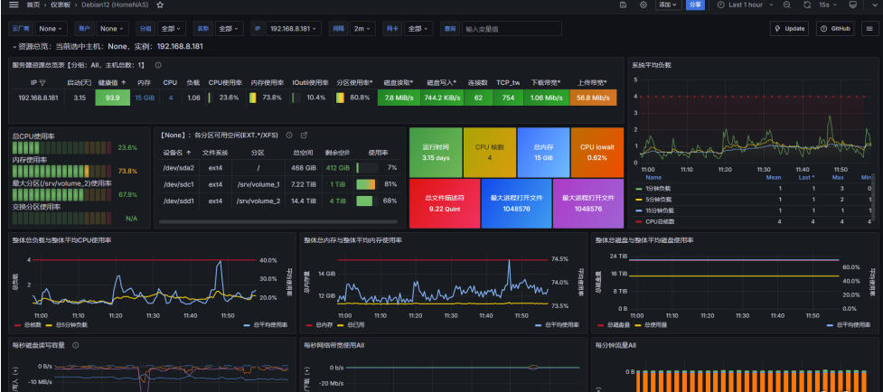Open the 15s refresh interval dropdown
The width and height of the screenshot is (883, 392).
coord(828,5)
